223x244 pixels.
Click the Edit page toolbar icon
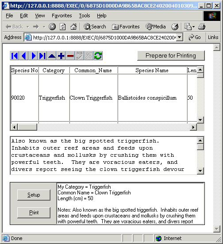point(188,27)
